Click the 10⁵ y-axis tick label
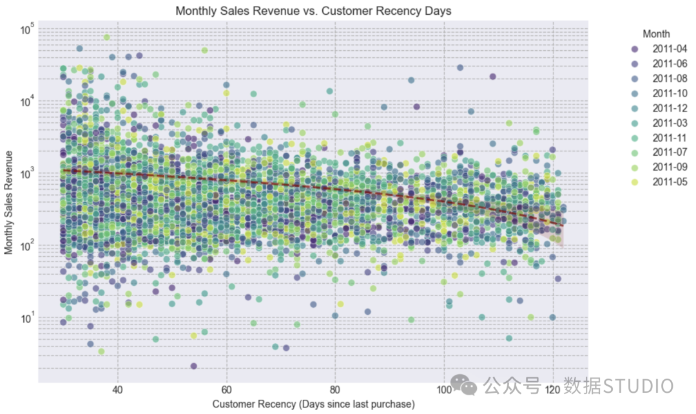Viewport: 696px width, 414px height. (27, 30)
